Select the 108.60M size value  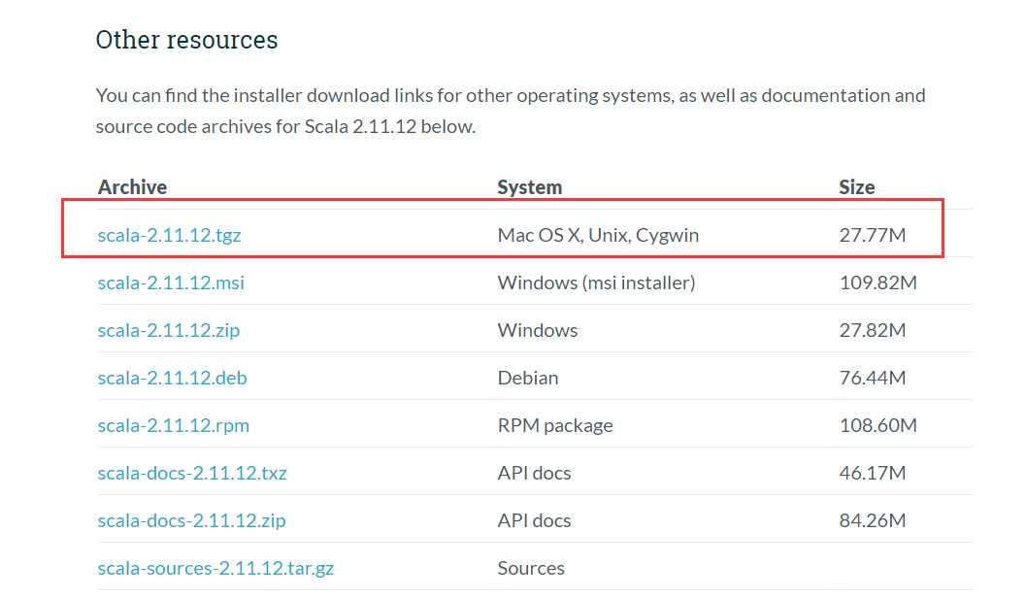[x=878, y=426]
